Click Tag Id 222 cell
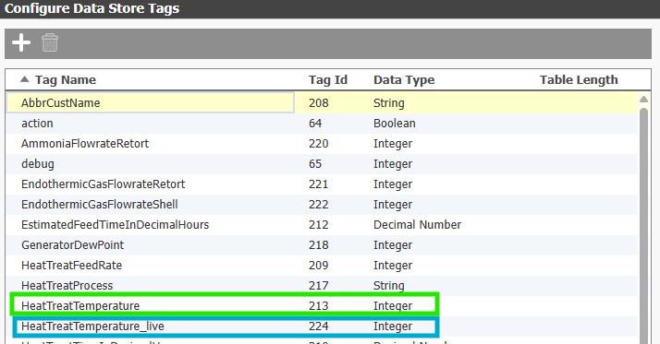Screen dimensions: 660x344 point(319,204)
